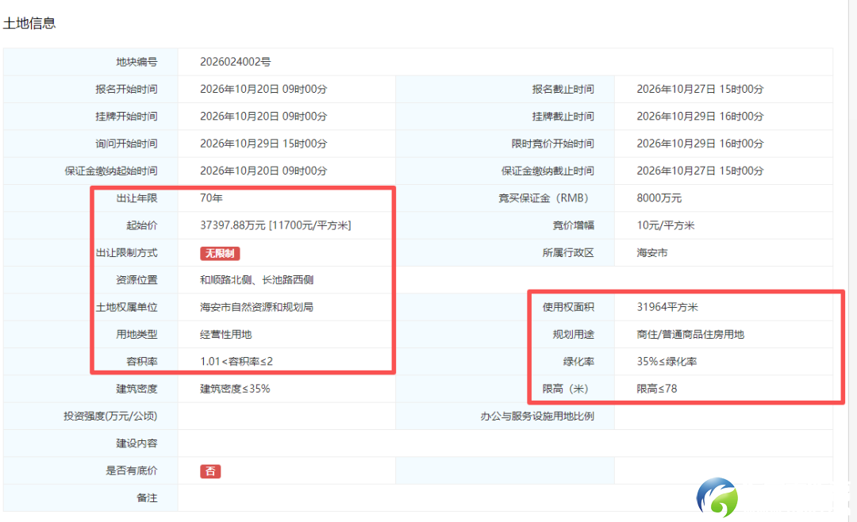
Task: Click the 报名截止时间 label
Action: (563, 89)
